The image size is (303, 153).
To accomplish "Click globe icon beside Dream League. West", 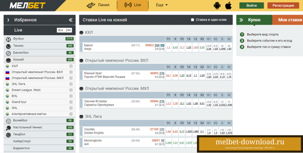I will tap(7, 90).
